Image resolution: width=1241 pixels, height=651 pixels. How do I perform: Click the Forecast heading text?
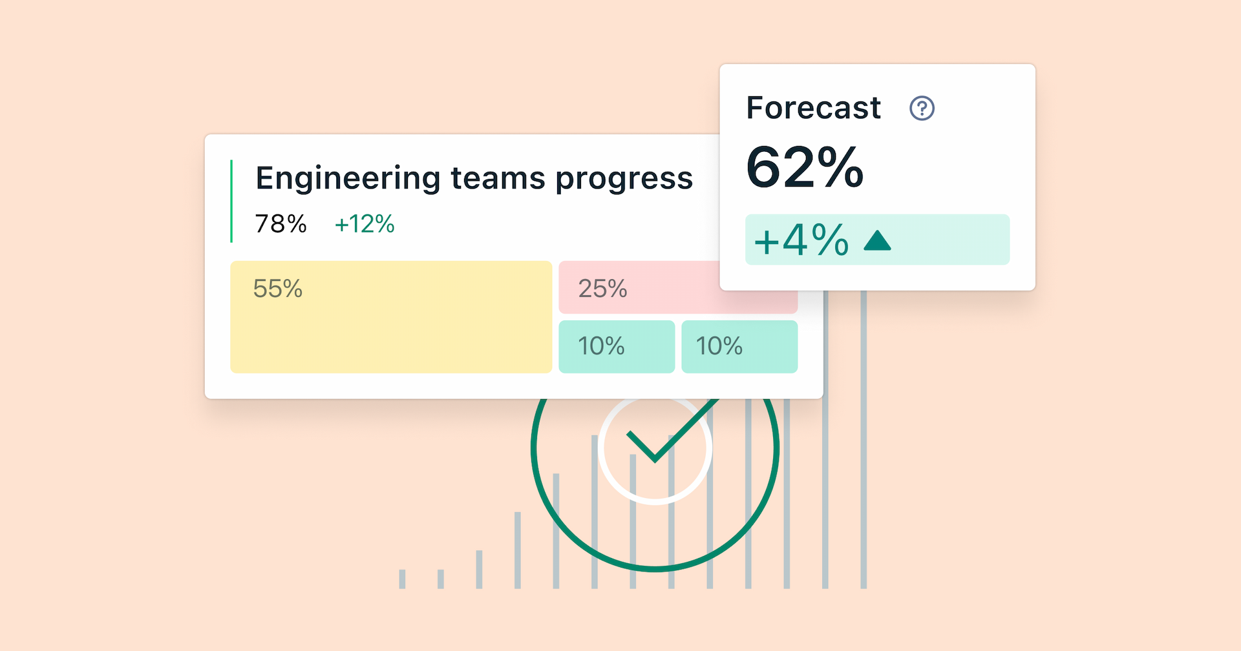813,108
